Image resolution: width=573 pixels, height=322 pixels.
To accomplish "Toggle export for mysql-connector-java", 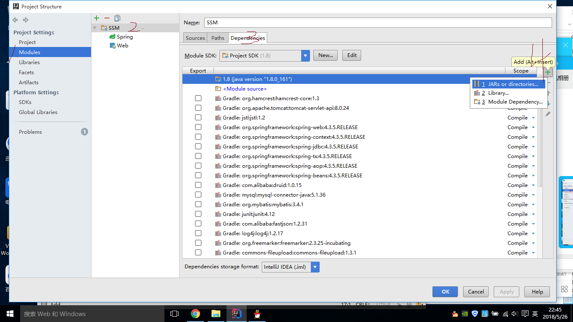I will point(198,194).
